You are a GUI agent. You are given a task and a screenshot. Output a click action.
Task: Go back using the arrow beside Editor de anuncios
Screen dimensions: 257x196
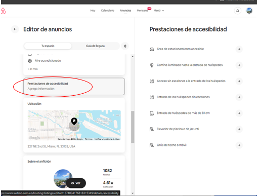15,29
